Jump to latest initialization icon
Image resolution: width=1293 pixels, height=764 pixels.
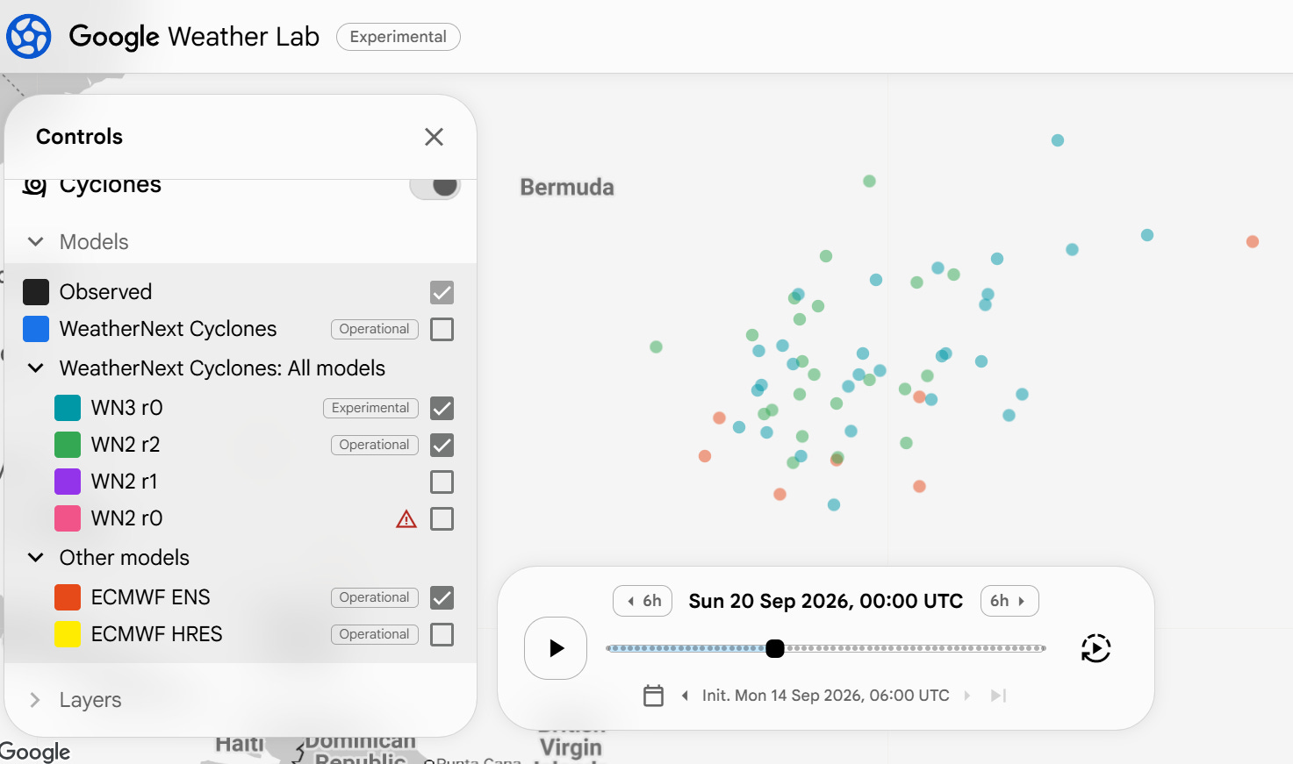(x=998, y=696)
